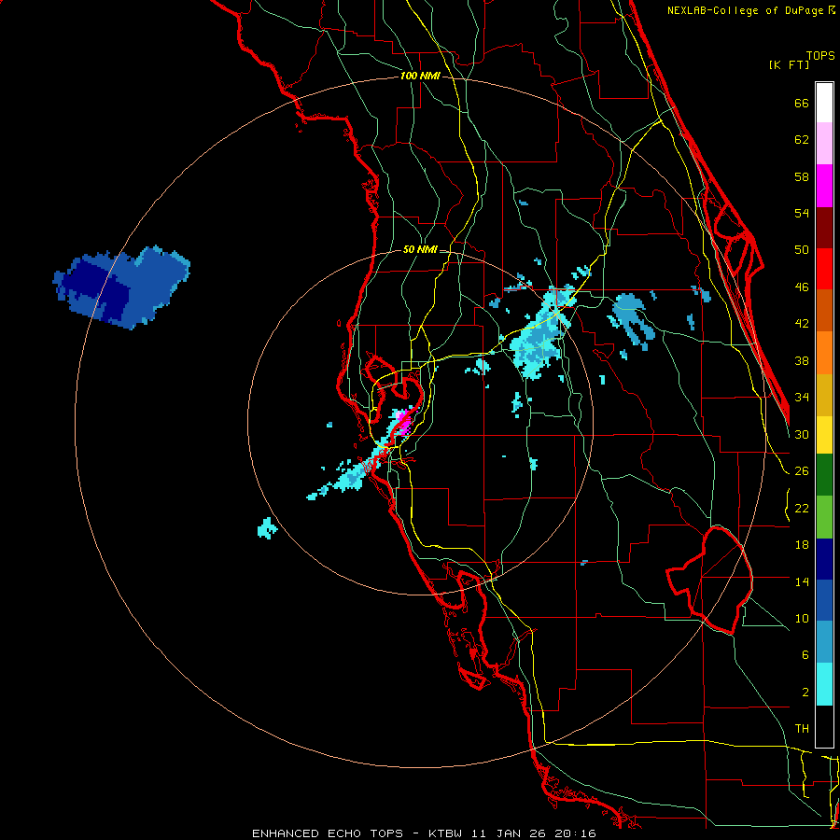This screenshot has height=840, width=840.
Task: Click the legend value 34
Action: (x=802, y=398)
